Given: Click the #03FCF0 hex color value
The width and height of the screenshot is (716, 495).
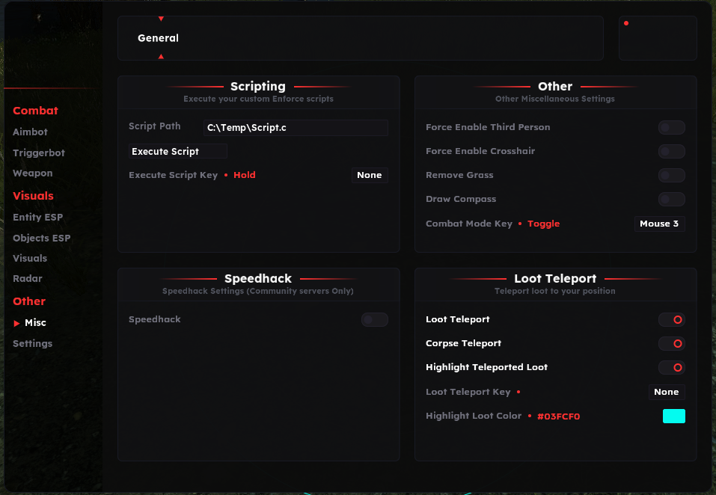Looking at the screenshot, I should 558,416.
